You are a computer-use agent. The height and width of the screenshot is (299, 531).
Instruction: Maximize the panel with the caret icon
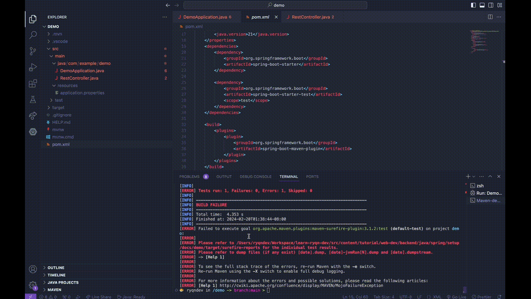490,176
